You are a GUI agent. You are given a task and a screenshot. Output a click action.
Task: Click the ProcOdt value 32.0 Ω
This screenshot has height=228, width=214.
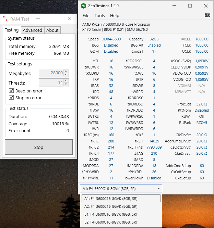click(202, 104)
